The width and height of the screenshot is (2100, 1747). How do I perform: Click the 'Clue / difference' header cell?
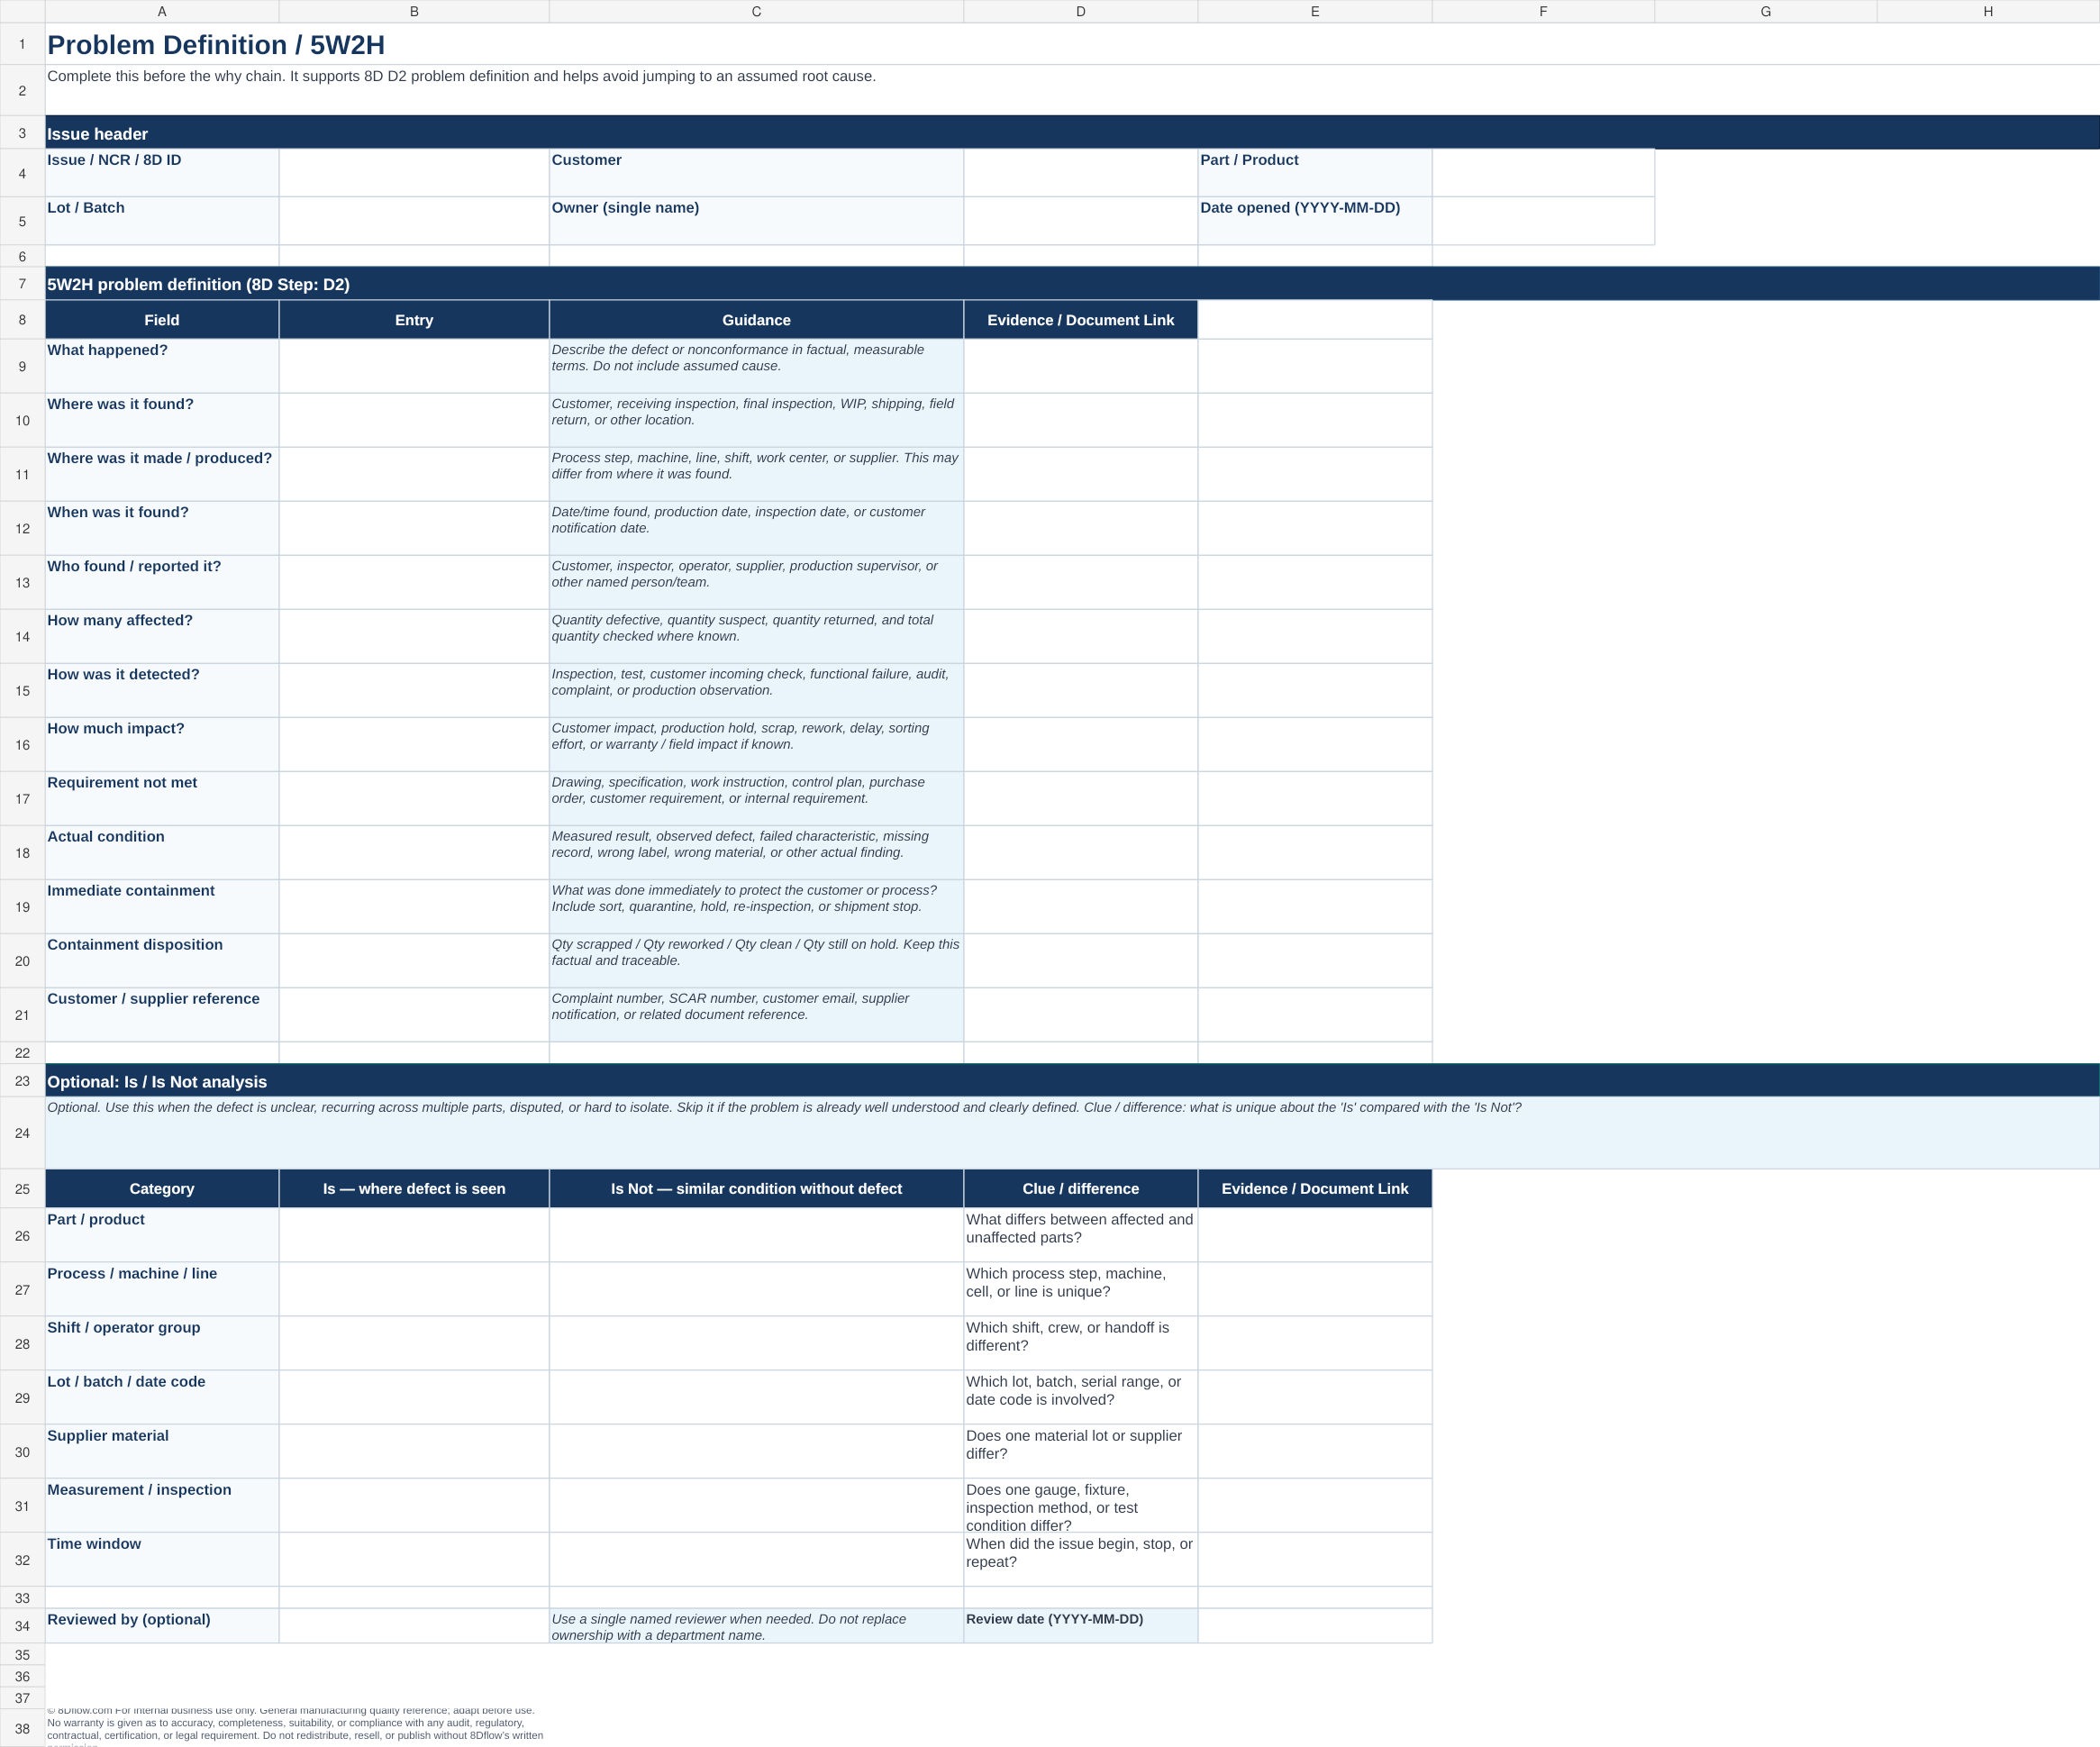pyautogui.click(x=1081, y=1188)
